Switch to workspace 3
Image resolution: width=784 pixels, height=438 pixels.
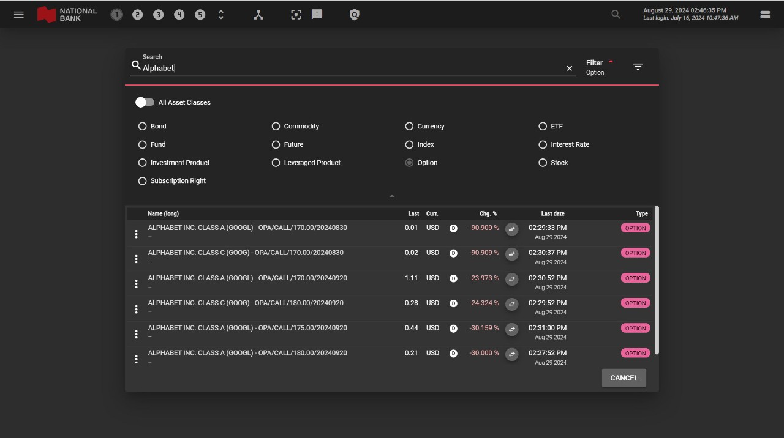(x=158, y=15)
